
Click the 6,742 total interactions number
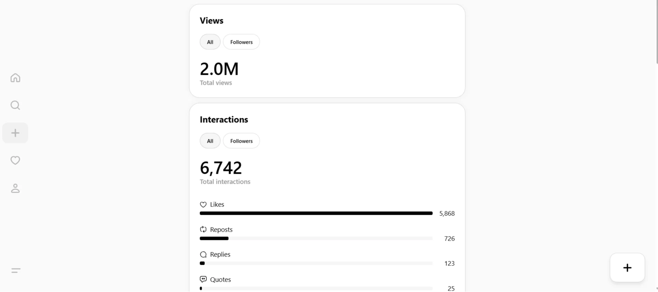coord(221,168)
